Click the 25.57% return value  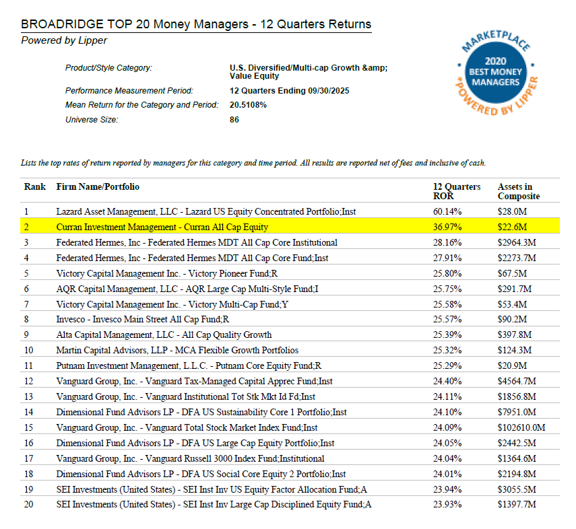pyautogui.click(x=447, y=320)
